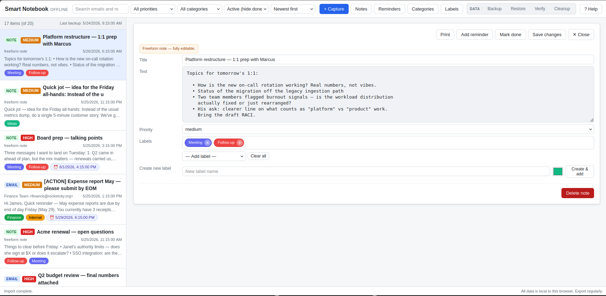Click Follow-up label on Platform restructure list item
Screen dimensions: 606x296
coord(37,73)
